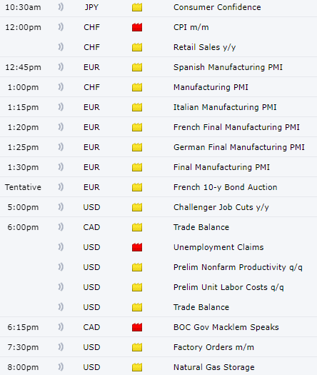Click the 1:30pm time for Final Manufacturing PMI

click(23, 167)
